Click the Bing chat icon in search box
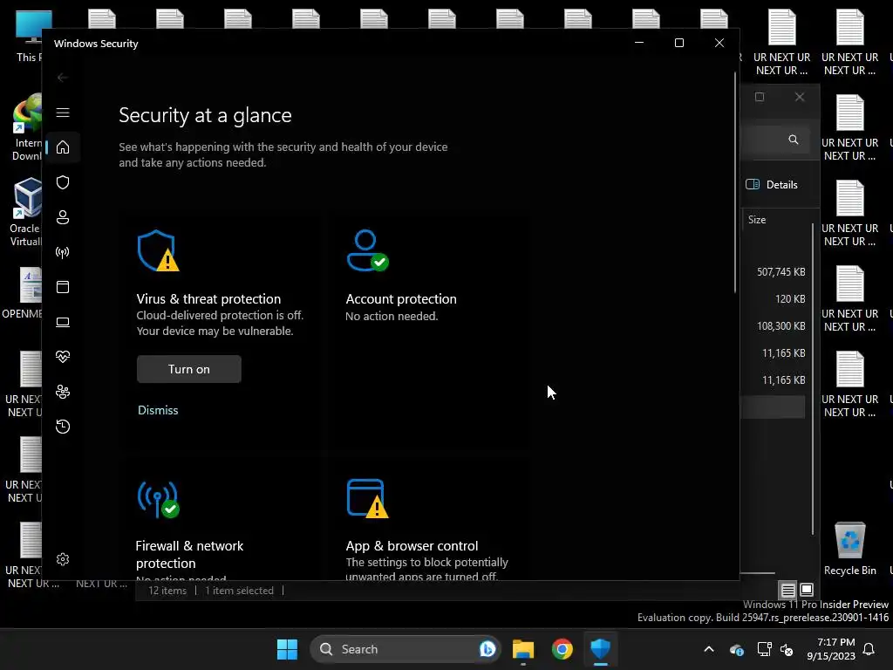893x670 pixels. click(487, 649)
